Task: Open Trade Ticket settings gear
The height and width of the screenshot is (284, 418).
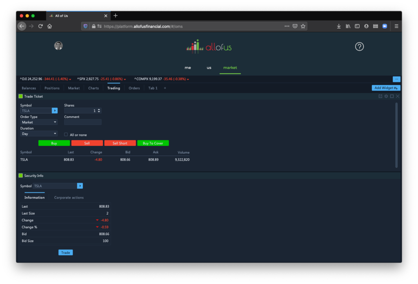Action: 386,96
